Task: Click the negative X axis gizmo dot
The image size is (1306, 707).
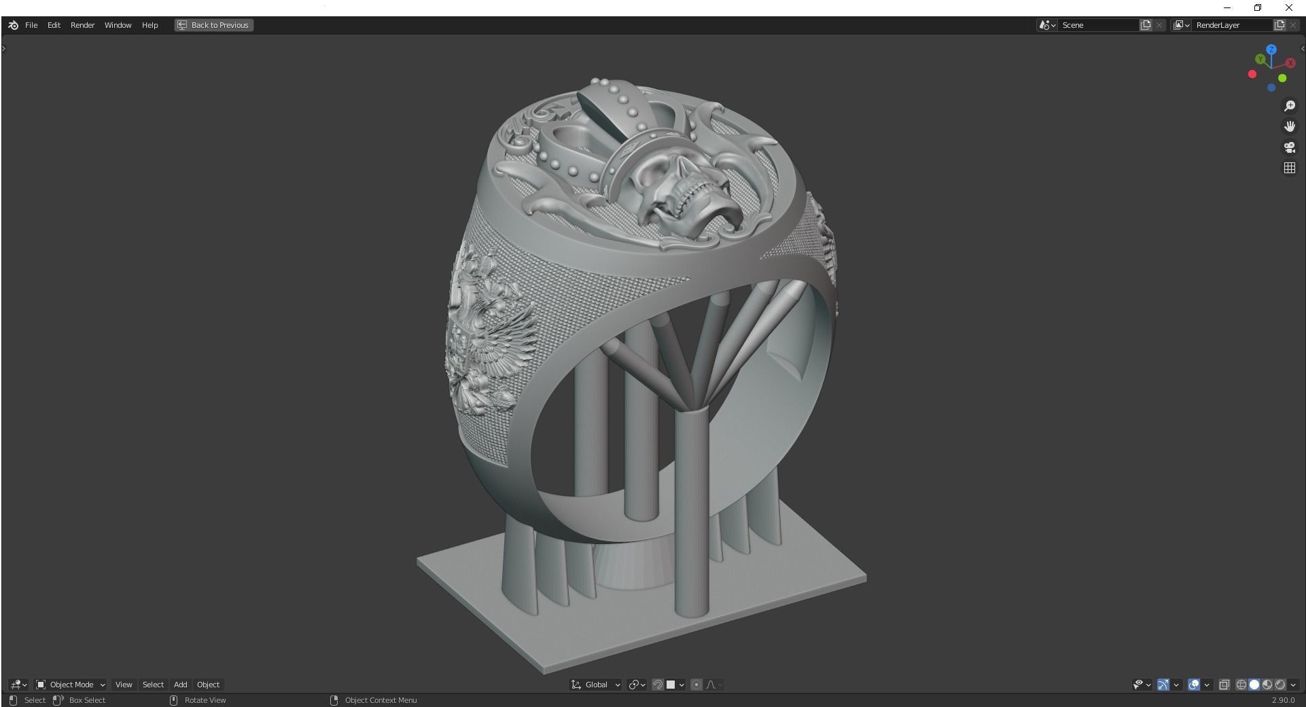Action: click(1252, 74)
